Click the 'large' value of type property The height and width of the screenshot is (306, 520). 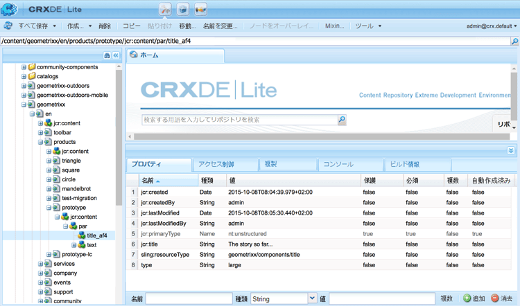pyautogui.click(x=234, y=265)
